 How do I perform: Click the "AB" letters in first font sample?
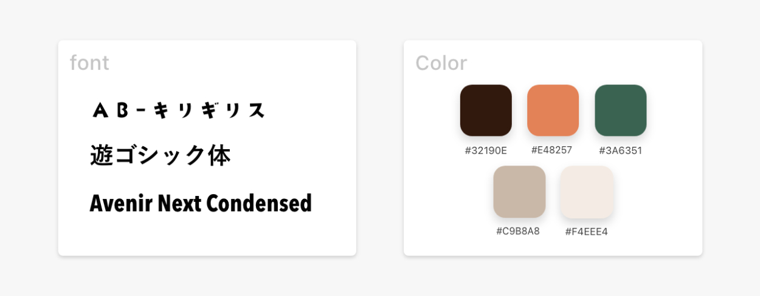(x=109, y=110)
